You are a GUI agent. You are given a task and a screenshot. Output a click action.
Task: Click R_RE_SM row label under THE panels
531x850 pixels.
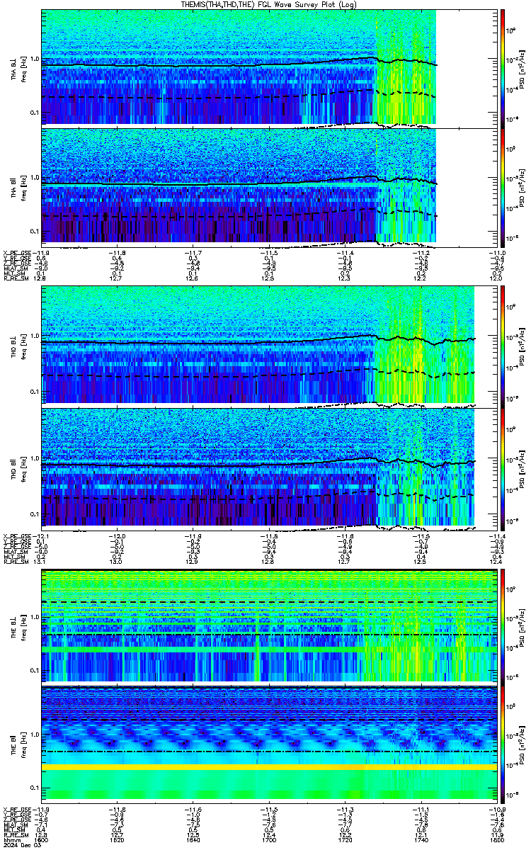(x=16, y=835)
